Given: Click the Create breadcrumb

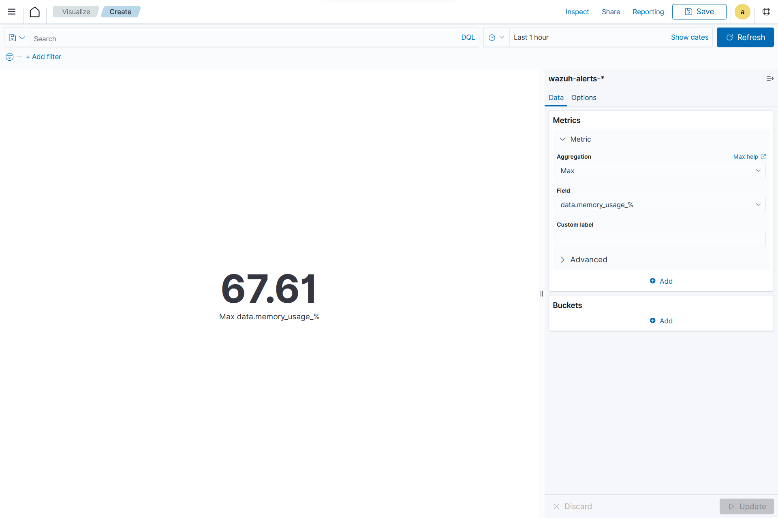Looking at the screenshot, I should coord(120,12).
